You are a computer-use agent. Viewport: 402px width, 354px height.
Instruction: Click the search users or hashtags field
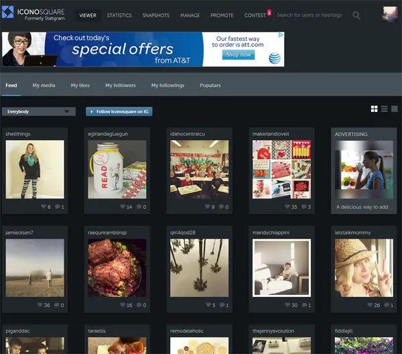(310, 15)
